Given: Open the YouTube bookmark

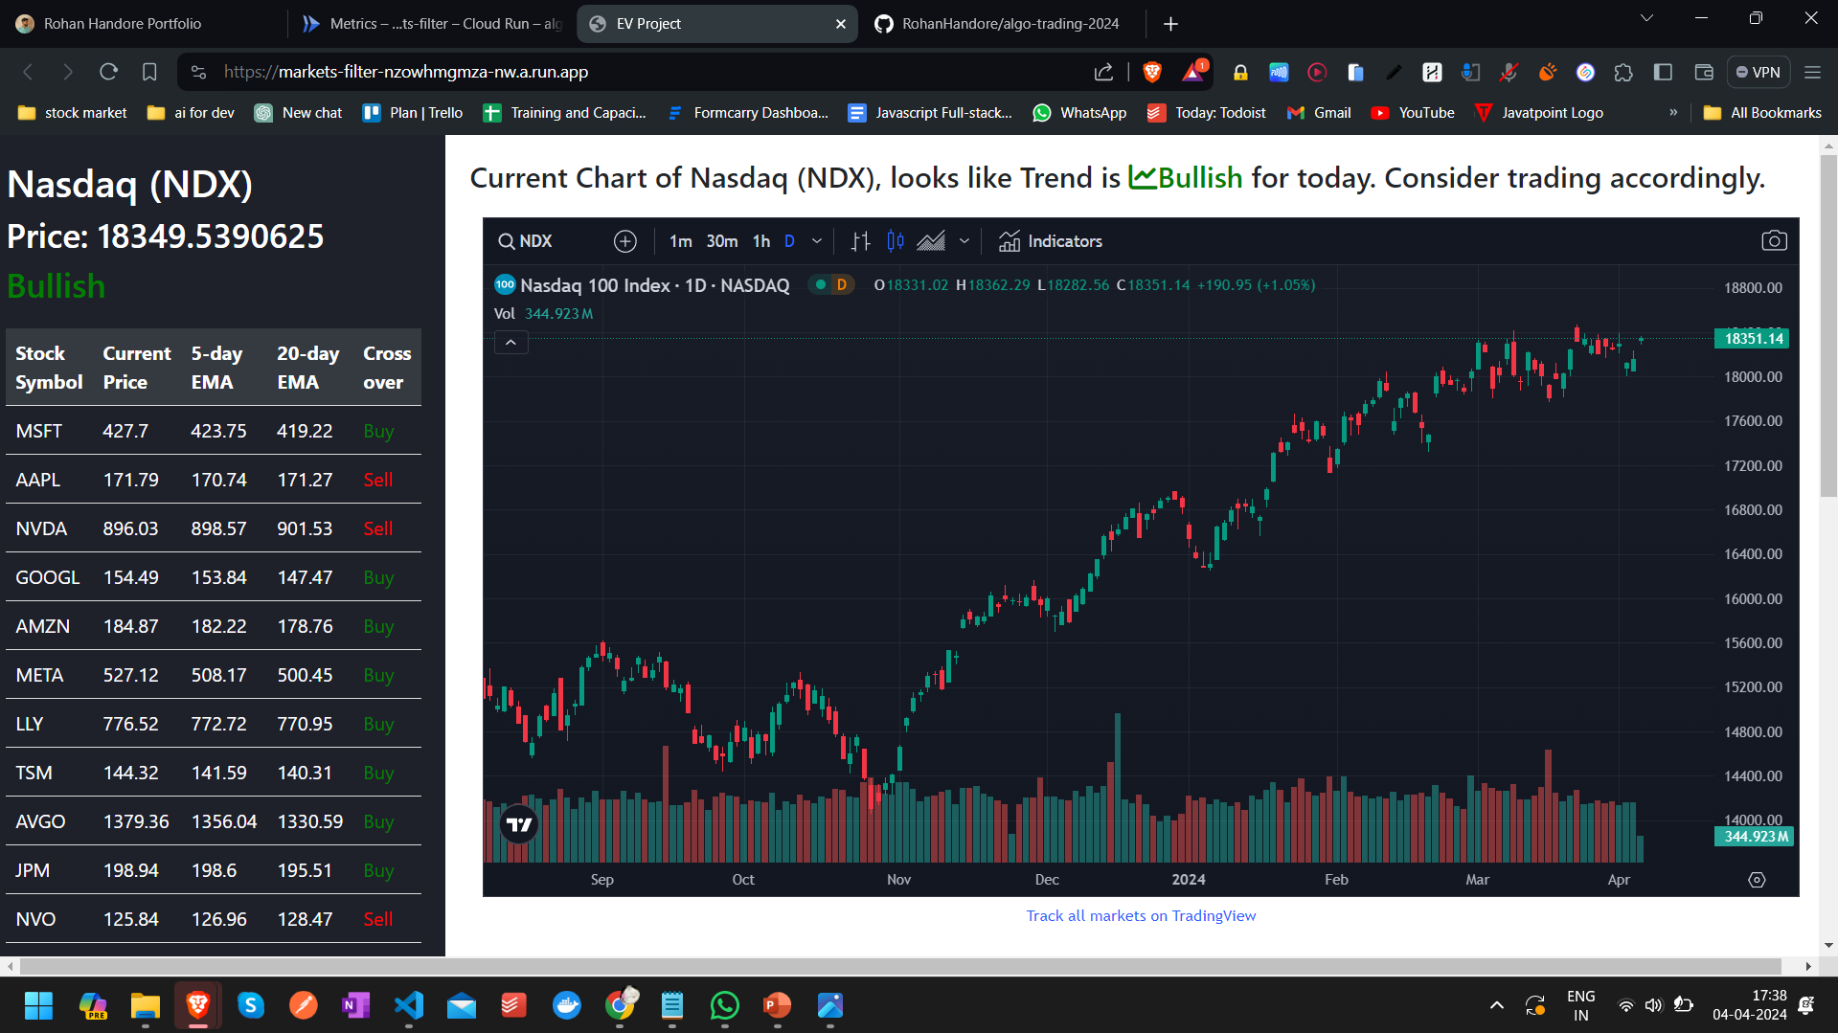Looking at the screenshot, I should pyautogui.click(x=1413, y=113).
